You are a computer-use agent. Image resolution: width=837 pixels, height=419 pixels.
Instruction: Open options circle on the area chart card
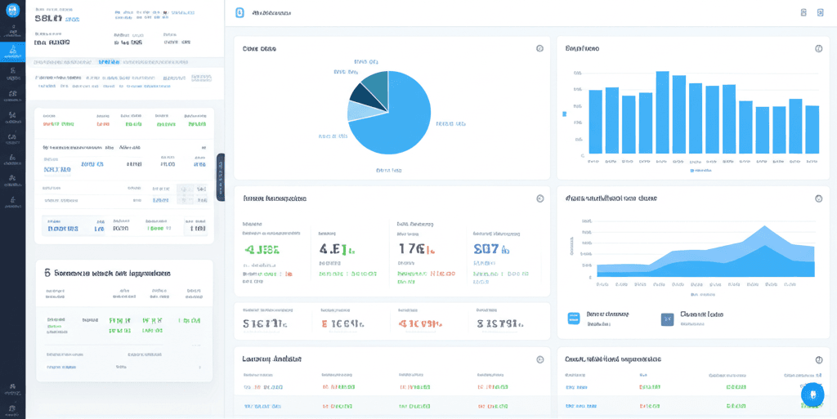point(818,198)
